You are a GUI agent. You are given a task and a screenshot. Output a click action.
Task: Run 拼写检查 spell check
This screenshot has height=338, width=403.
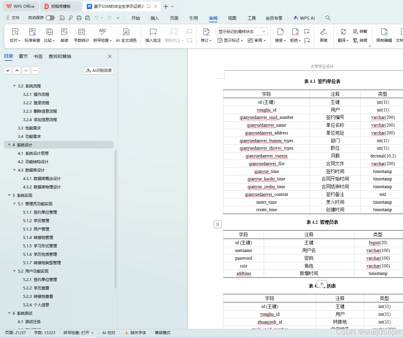102,35
